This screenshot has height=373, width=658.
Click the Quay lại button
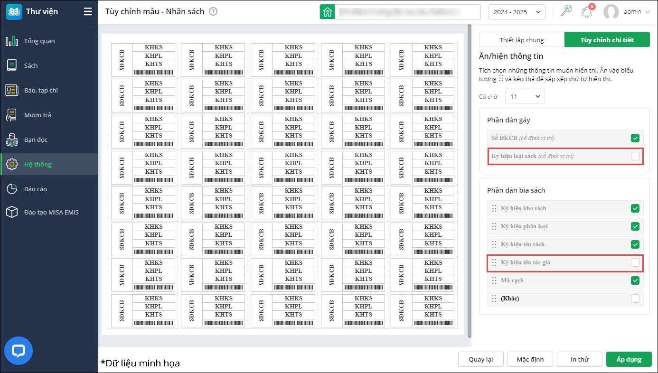[480, 359]
